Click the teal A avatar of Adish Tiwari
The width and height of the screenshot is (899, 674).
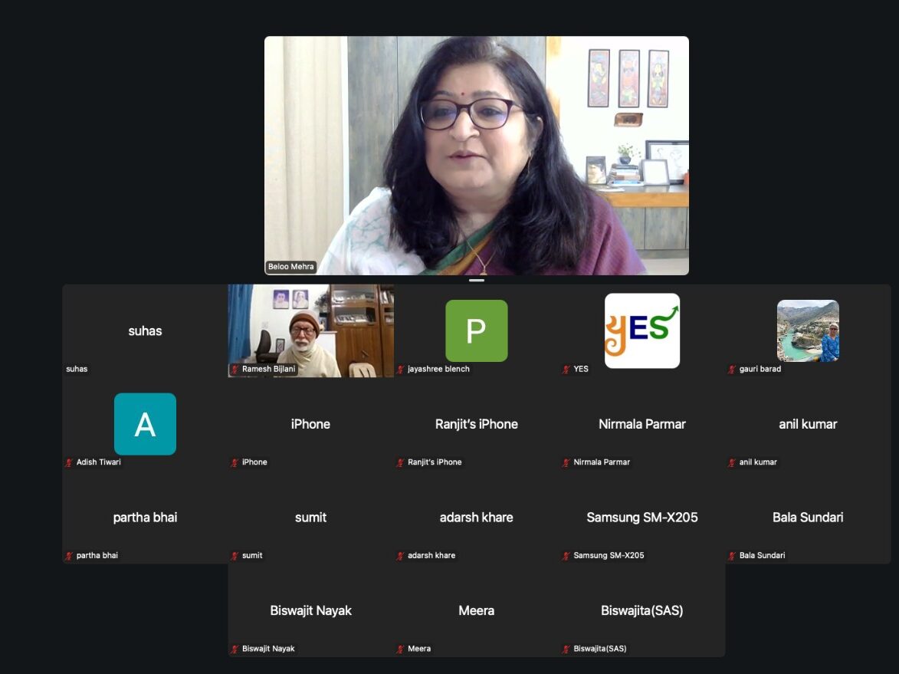[145, 424]
